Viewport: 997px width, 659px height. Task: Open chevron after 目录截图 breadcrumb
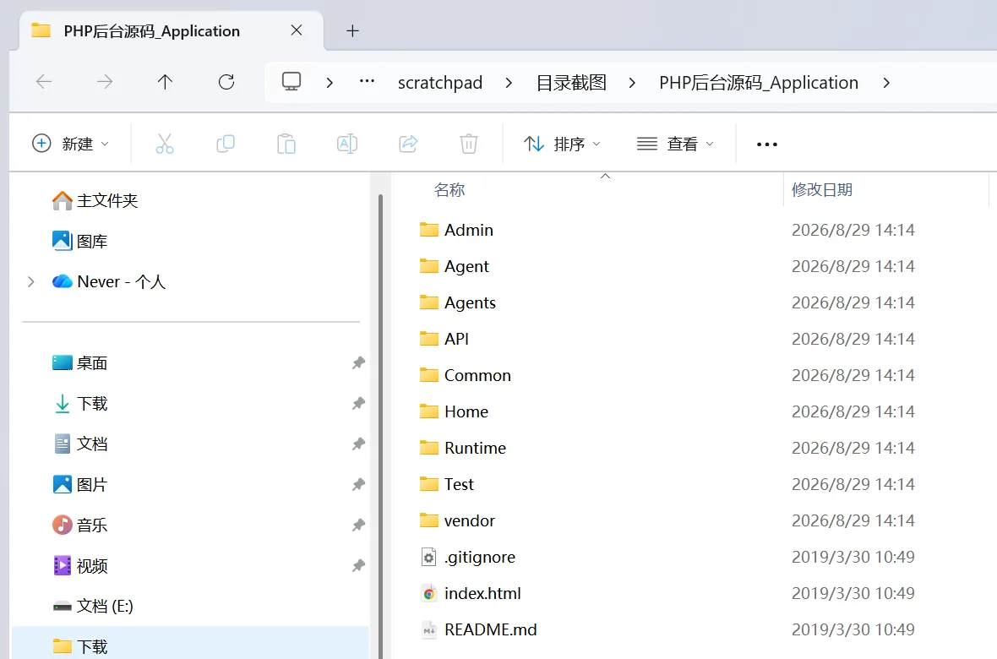point(632,82)
